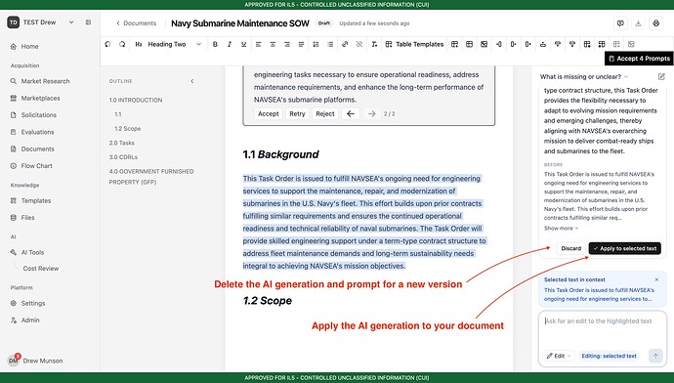This screenshot has height=383, width=674.
Task: Jump to 1.2 Scope in outline
Action: pos(127,129)
